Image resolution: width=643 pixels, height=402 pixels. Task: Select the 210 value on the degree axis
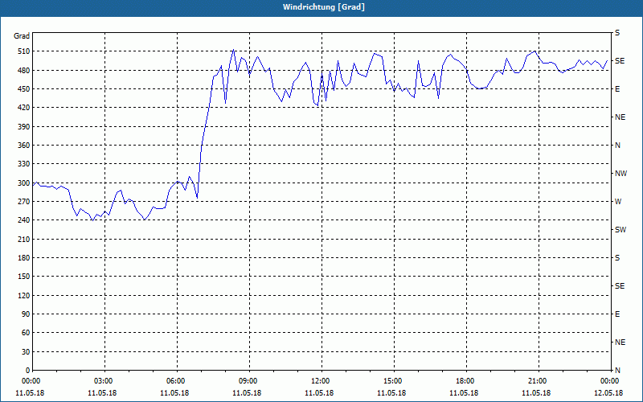[24, 239]
